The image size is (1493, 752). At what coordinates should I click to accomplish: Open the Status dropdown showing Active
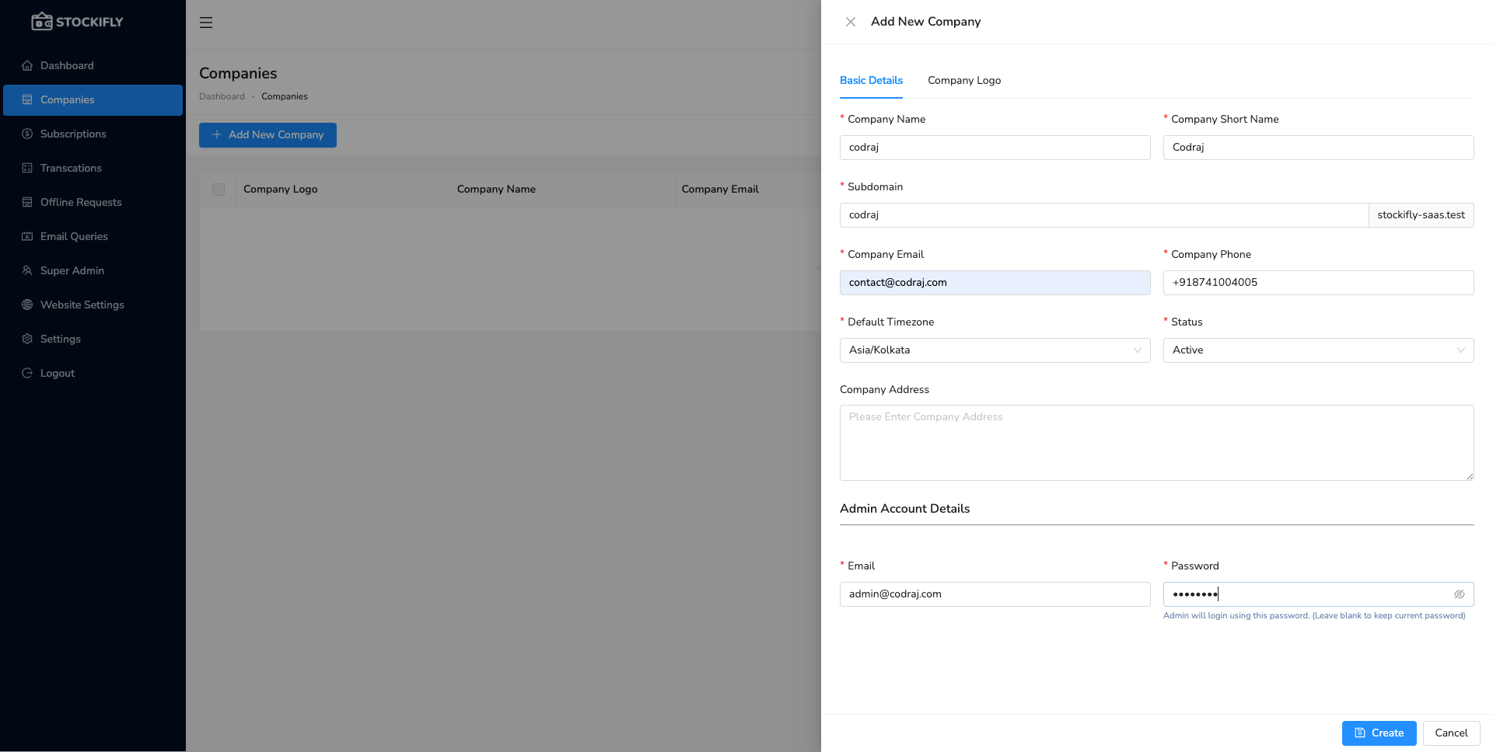[x=1317, y=350]
